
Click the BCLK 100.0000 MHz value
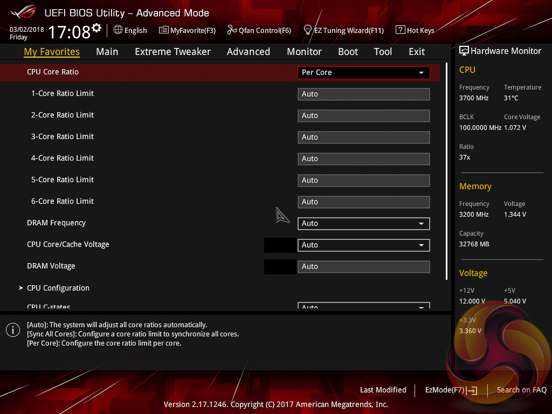pyautogui.click(x=480, y=128)
